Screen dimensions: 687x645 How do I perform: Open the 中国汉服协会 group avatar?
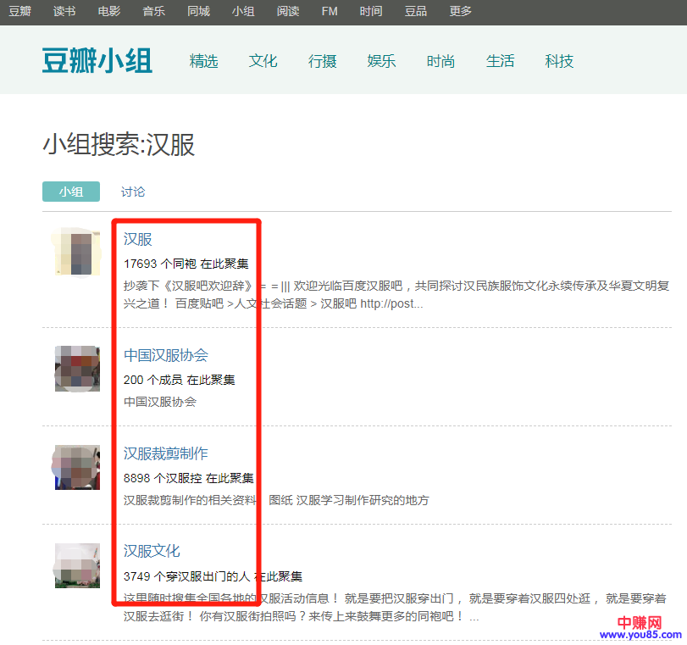pyautogui.click(x=78, y=368)
